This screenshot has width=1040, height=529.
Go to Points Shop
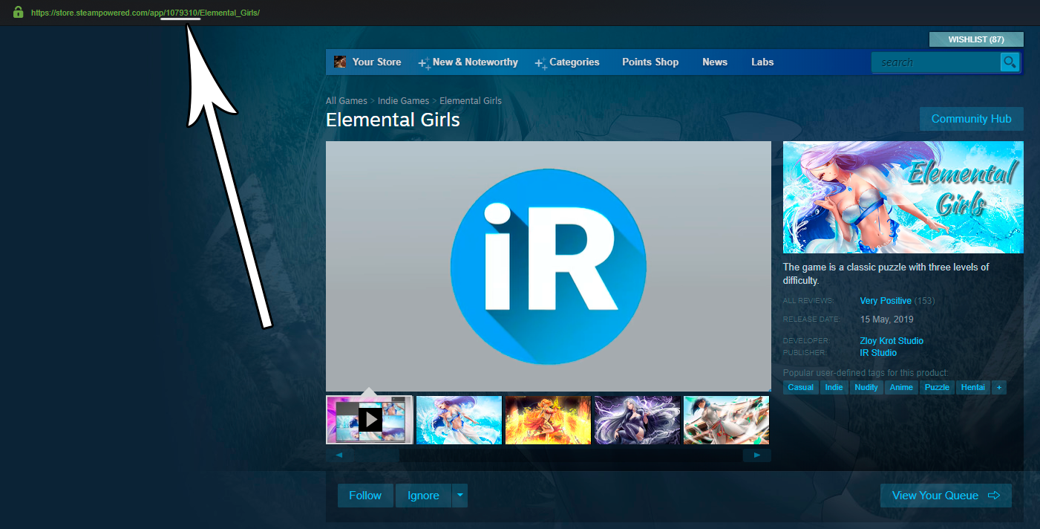point(650,62)
